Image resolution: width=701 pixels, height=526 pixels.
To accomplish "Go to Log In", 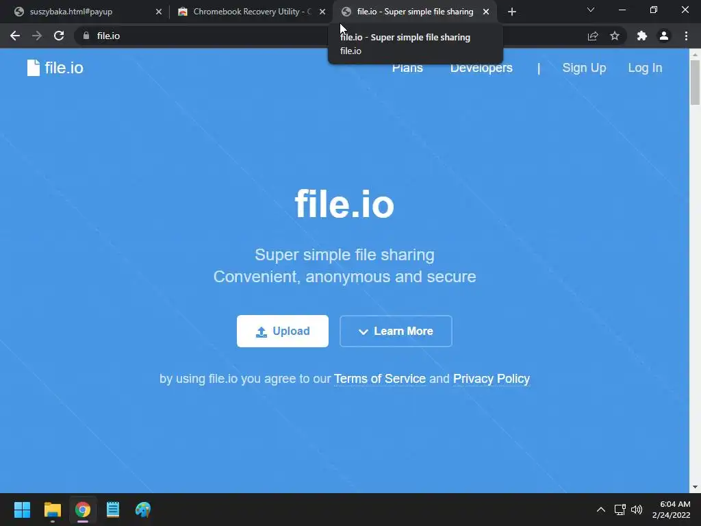I will pos(645,68).
